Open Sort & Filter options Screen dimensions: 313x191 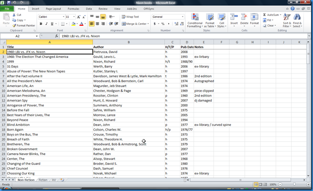[287, 20]
